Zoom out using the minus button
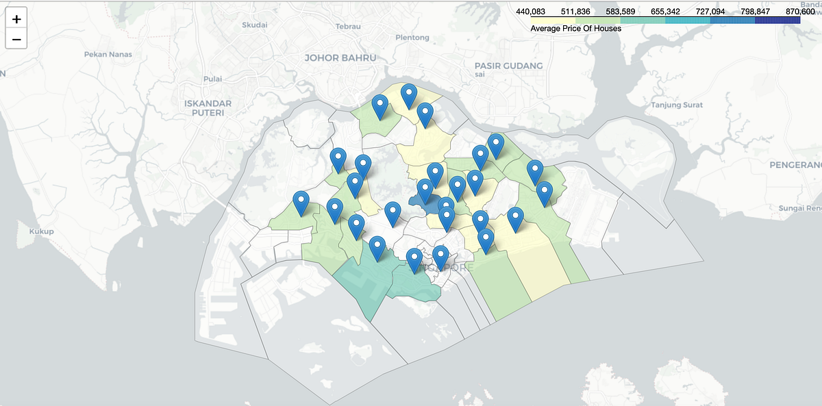 click(16, 40)
